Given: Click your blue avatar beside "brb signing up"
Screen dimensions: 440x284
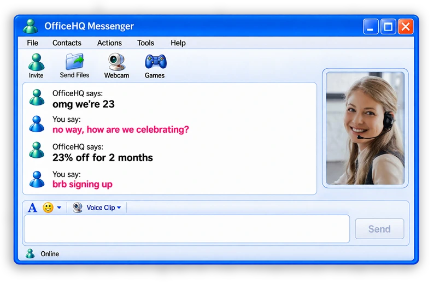Looking at the screenshot, I should click(37, 180).
